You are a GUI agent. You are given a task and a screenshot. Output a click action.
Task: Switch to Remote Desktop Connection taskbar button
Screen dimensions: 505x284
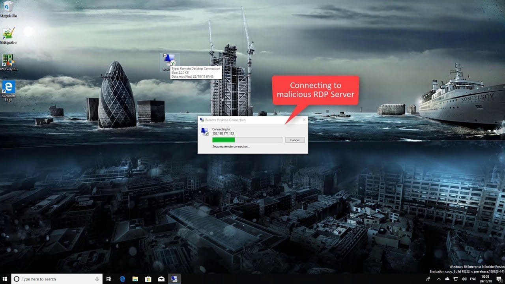click(174, 279)
